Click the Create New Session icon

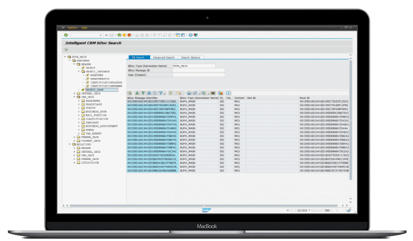click(178, 35)
